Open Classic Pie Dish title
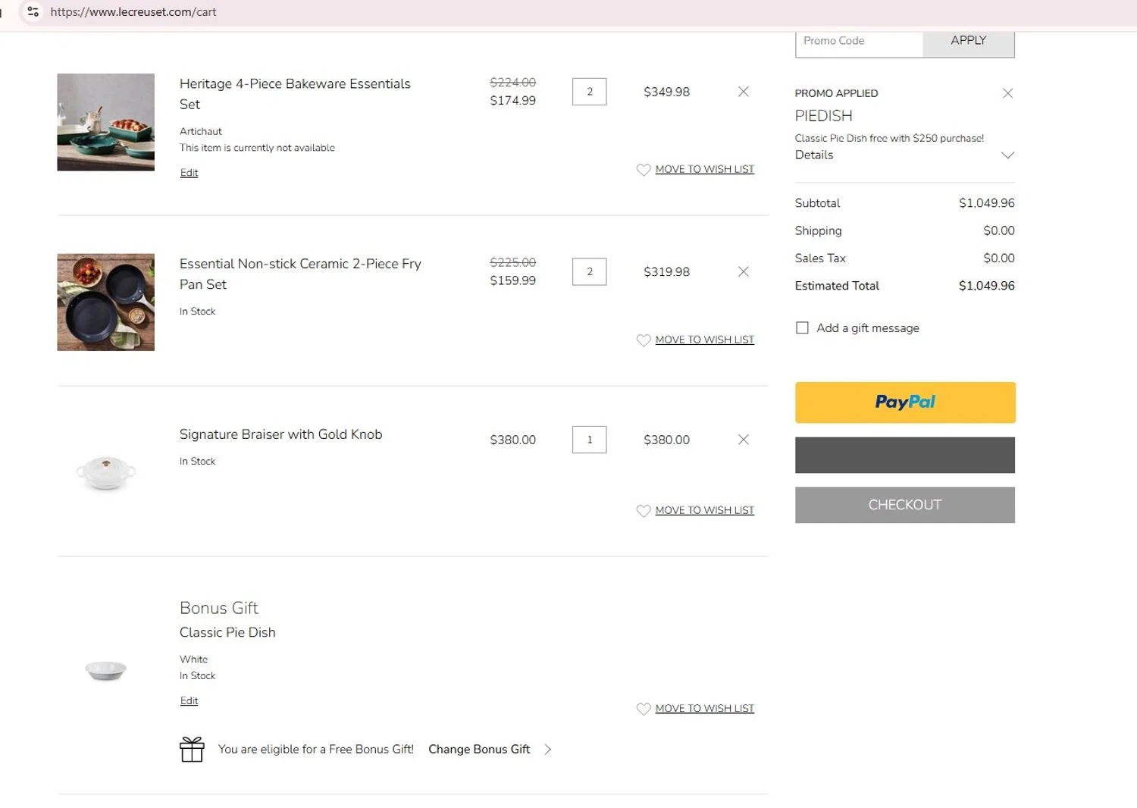 click(227, 632)
